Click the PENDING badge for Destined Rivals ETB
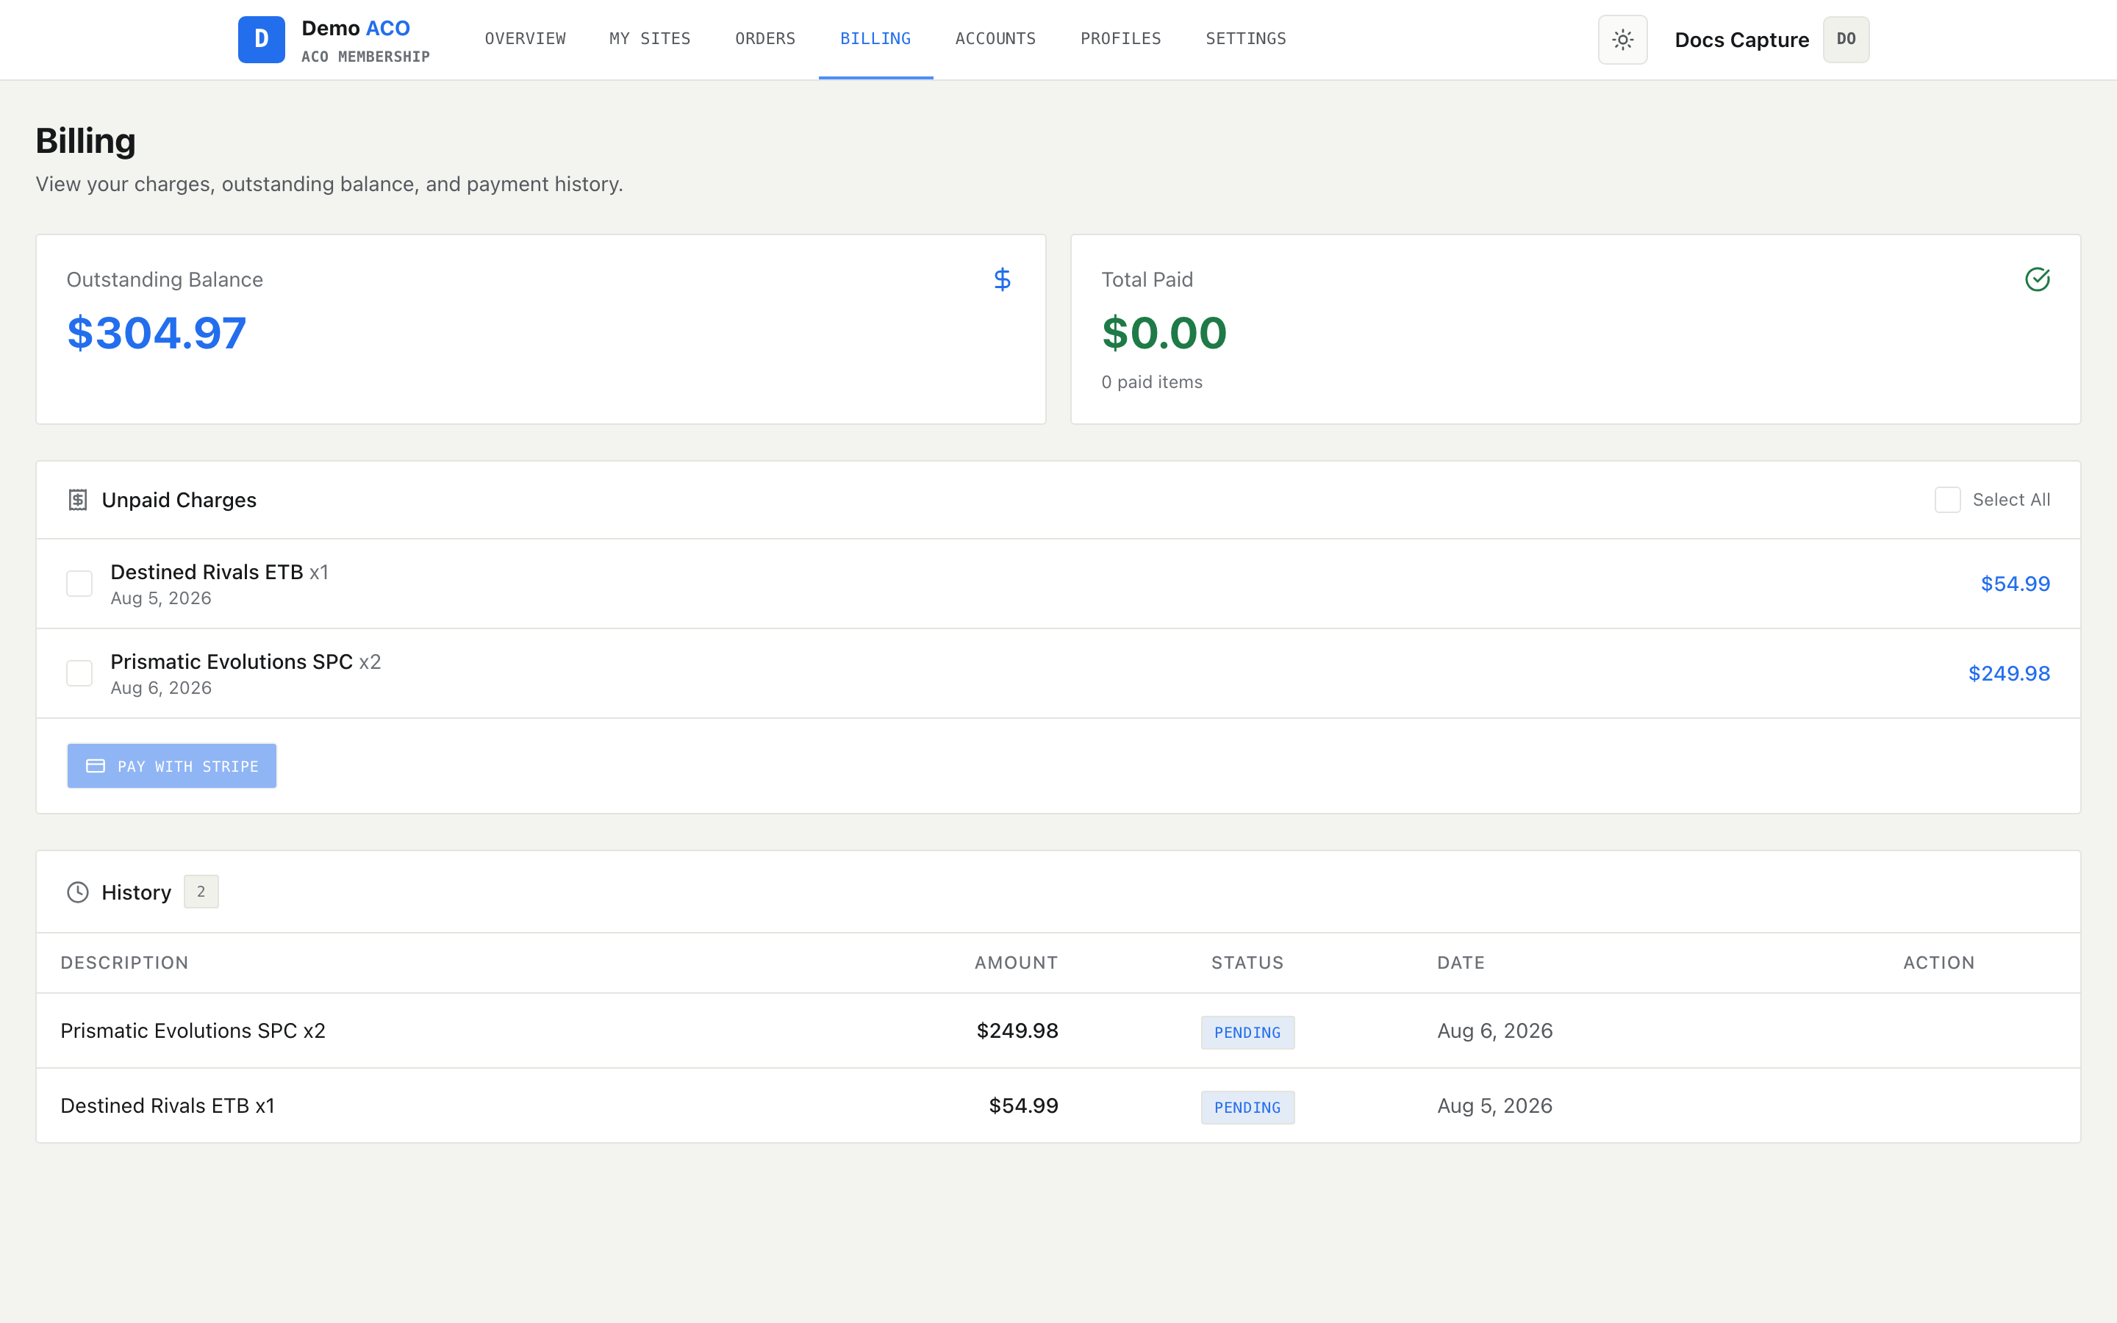 (x=1247, y=1107)
